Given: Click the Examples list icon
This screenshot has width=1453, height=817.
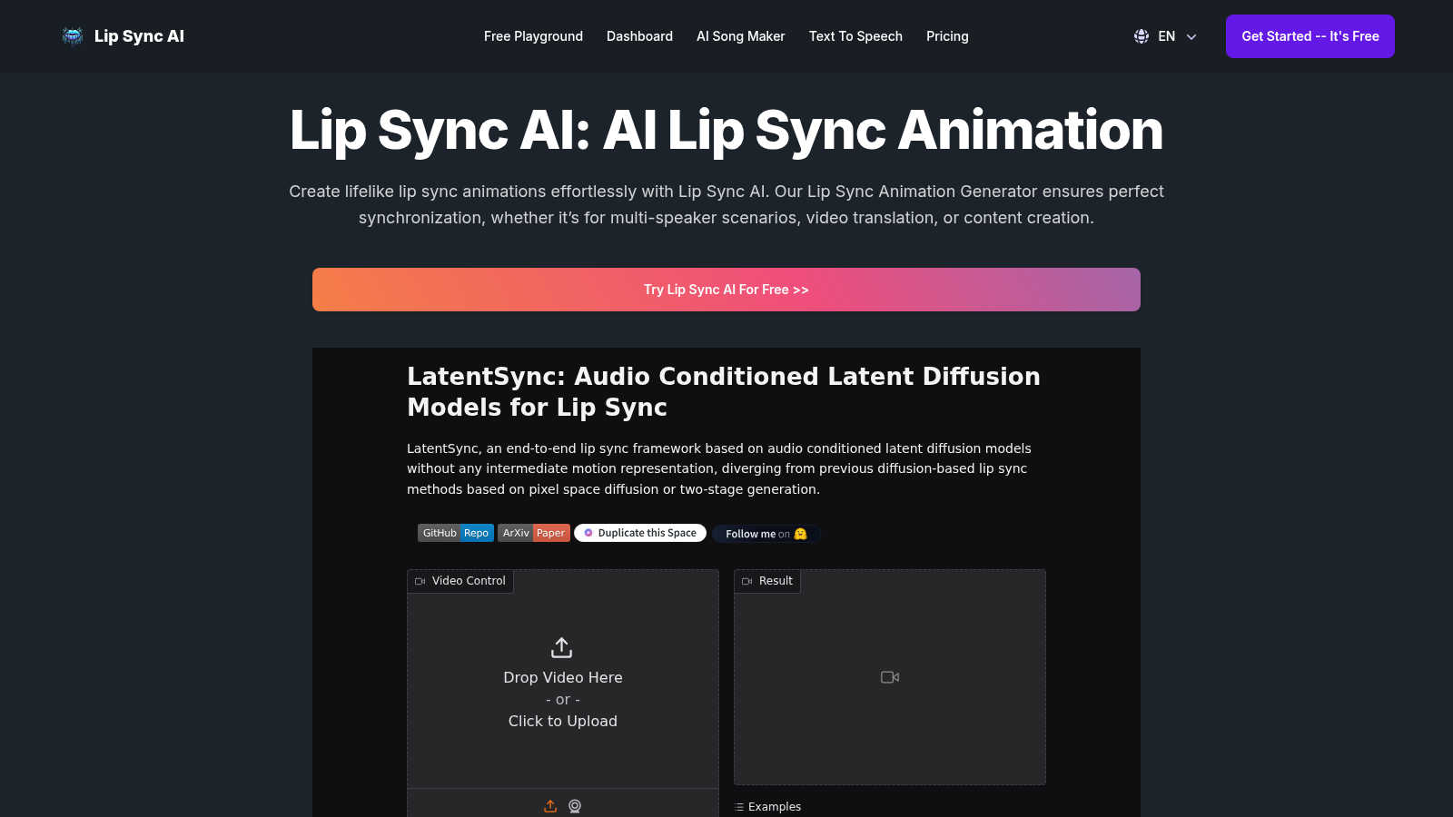Looking at the screenshot, I should click(x=739, y=807).
